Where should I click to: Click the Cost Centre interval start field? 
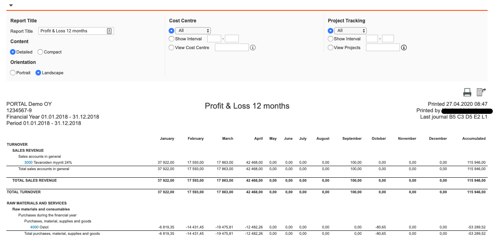click(x=214, y=39)
